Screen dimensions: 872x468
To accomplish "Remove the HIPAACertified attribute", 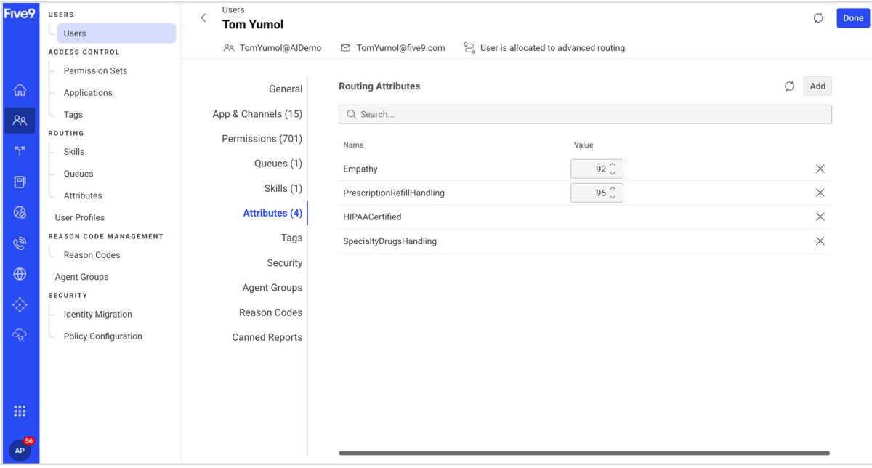I will (820, 217).
